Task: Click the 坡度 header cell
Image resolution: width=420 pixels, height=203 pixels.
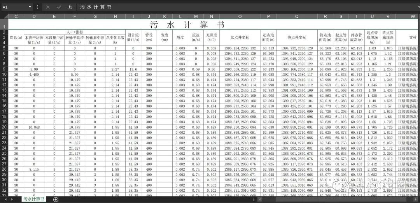Action: click(x=180, y=37)
